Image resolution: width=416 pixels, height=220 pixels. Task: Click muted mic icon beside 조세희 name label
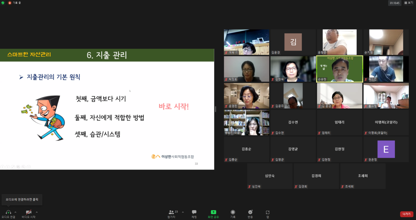342,186
